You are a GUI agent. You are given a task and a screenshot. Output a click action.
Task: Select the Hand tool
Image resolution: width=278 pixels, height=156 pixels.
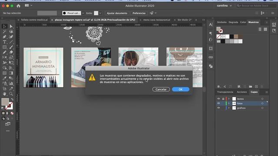[5, 94]
